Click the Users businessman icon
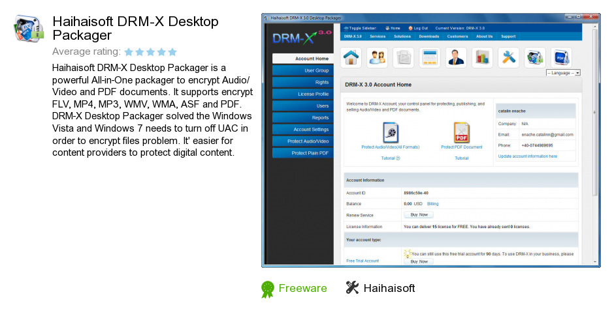The height and width of the screenshot is (318, 614). (x=456, y=58)
